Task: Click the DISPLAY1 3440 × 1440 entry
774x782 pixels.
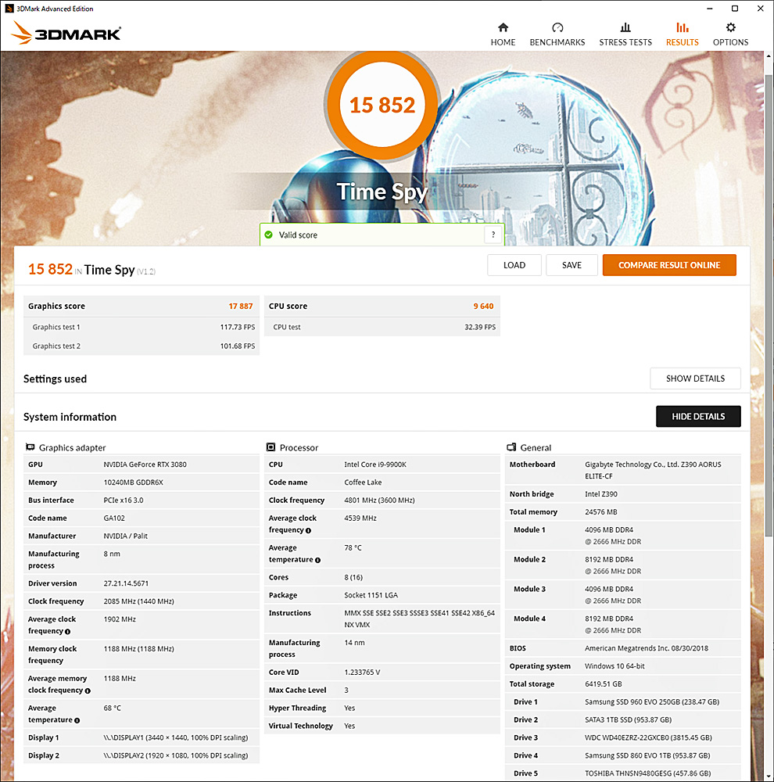Action: coord(176,737)
